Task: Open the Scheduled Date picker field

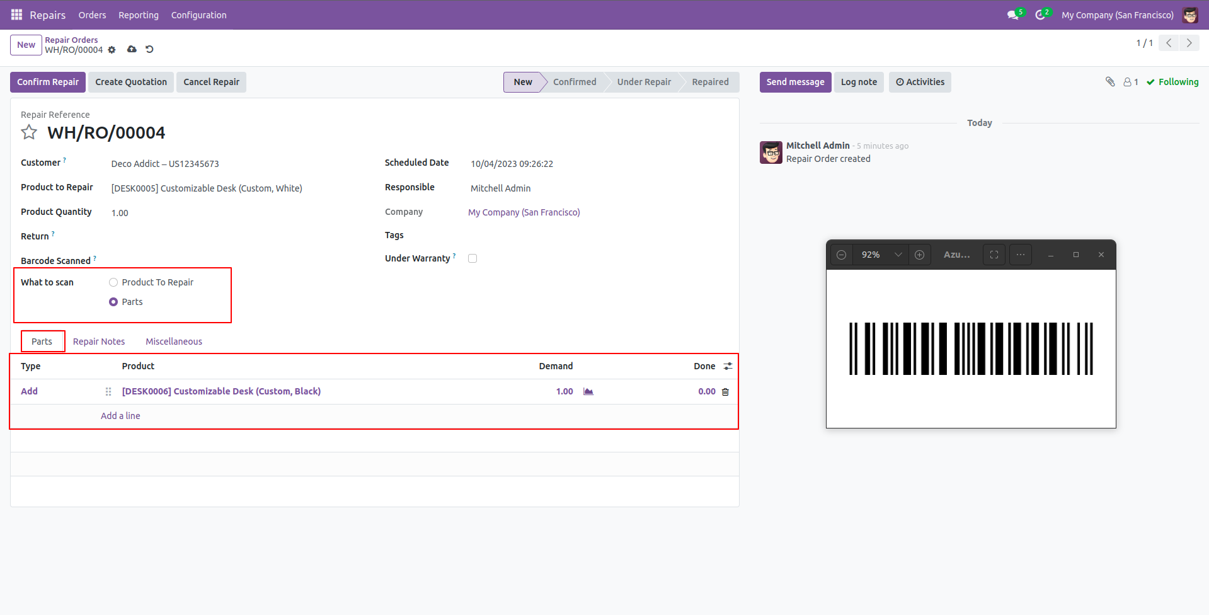Action: pos(599,164)
